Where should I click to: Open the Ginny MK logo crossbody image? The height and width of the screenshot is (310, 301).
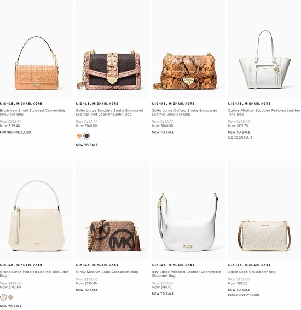click(x=112, y=210)
